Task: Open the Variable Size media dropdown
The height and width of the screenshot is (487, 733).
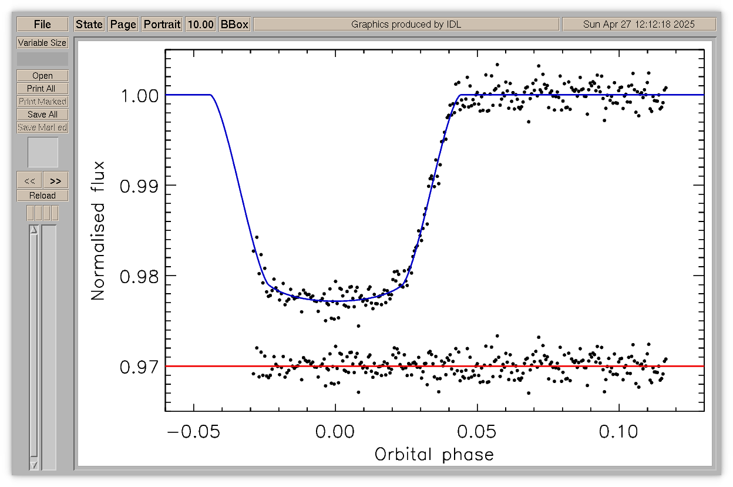Action: pyautogui.click(x=42, y=43)
